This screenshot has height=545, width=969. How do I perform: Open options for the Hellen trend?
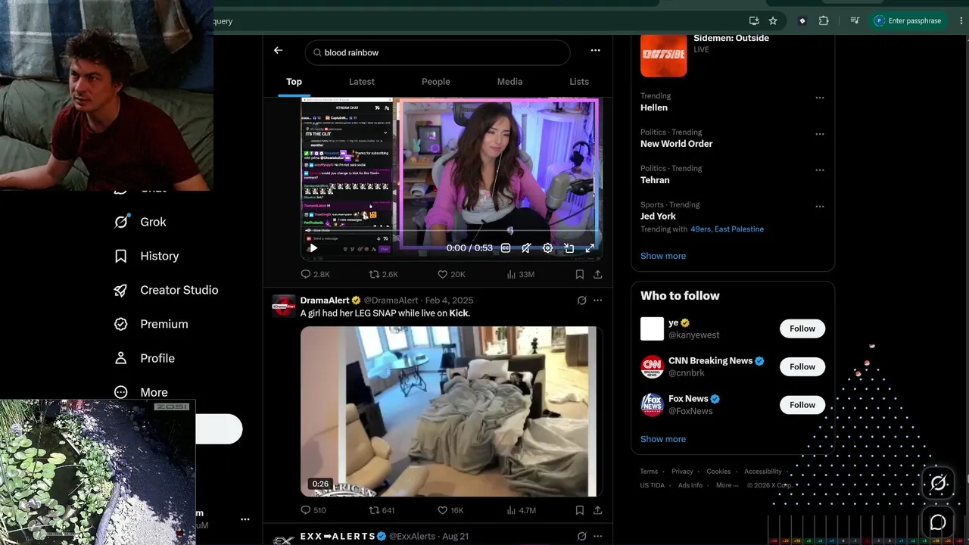[x=819, y=98]
